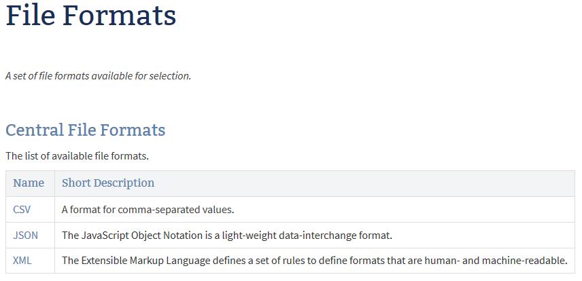Click the Name column header
This screenshot has height=281, width=582.
tap(29, 183)
